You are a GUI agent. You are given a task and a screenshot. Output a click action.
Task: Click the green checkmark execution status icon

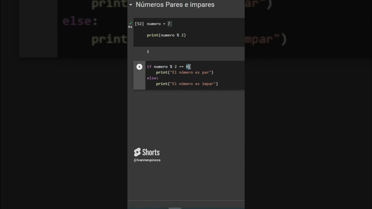(130, 23)
